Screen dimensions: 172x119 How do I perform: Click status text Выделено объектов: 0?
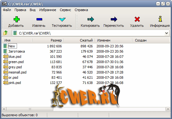coord(19,115)
